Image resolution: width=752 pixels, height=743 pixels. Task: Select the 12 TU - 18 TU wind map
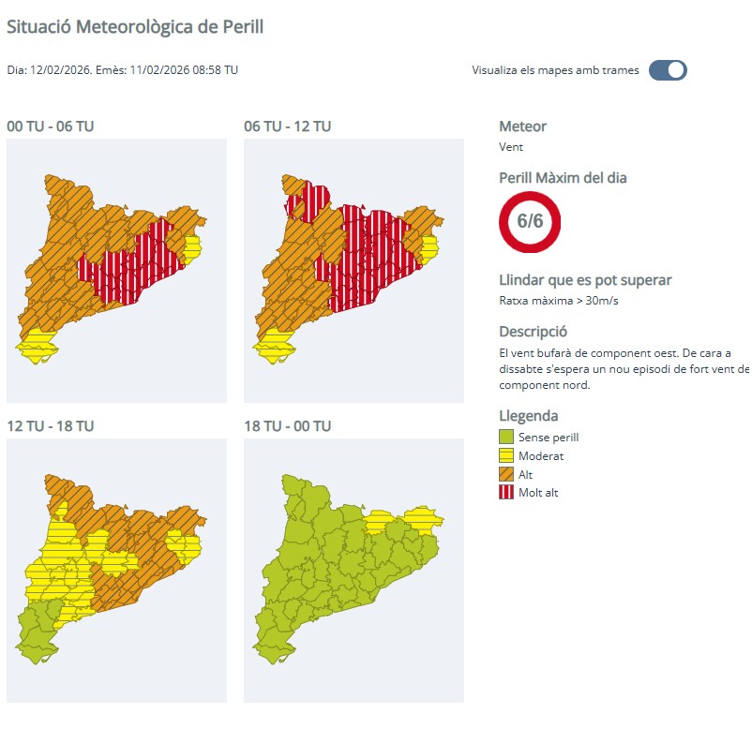click(x=116, y=570)
